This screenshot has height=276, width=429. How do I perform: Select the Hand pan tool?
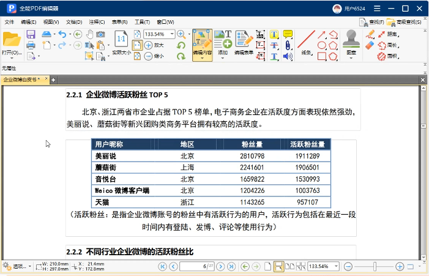tap(89, 34)
